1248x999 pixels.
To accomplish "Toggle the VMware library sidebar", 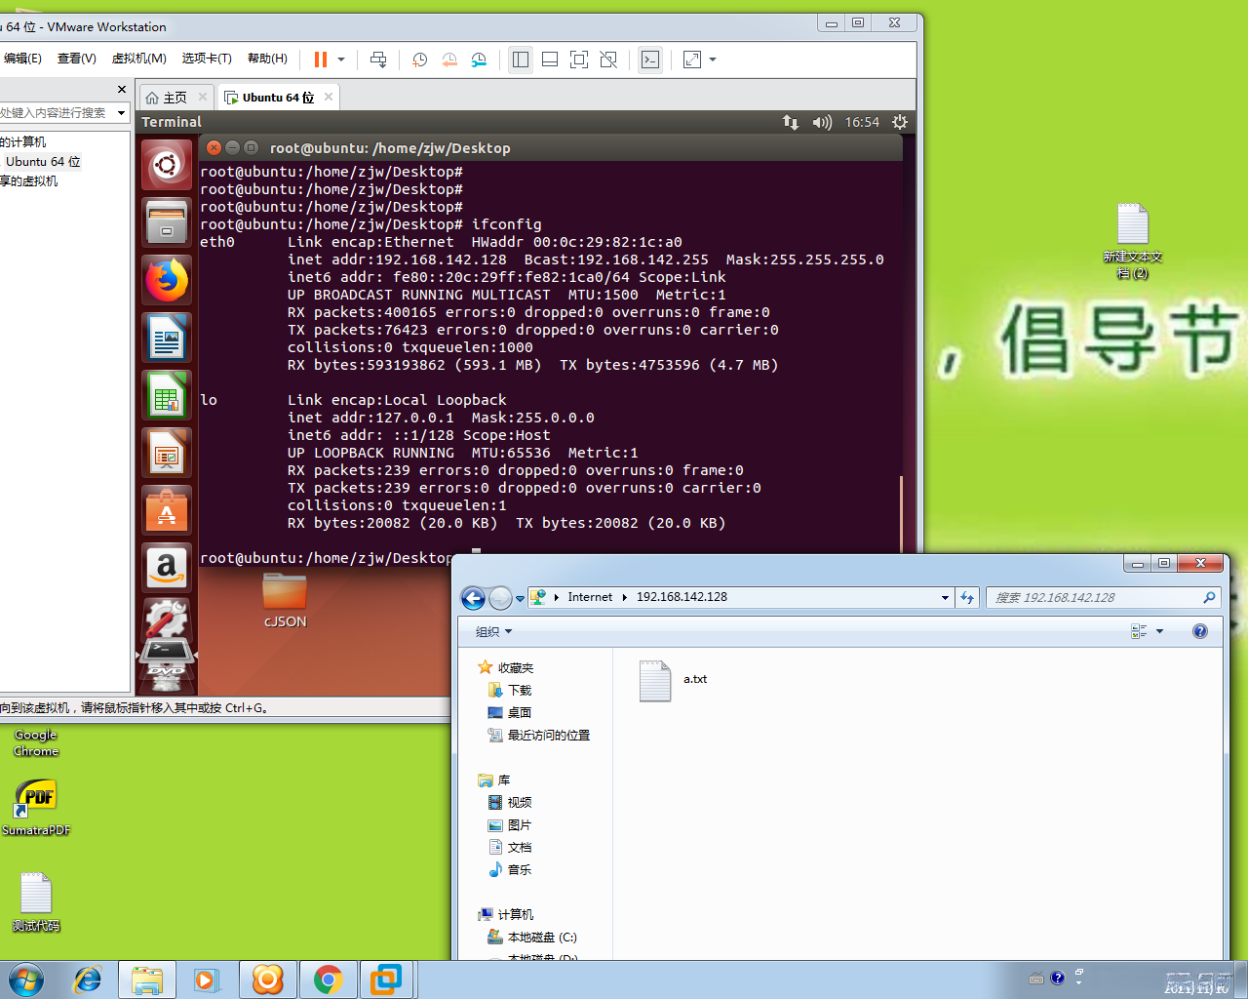I will 521,60.
